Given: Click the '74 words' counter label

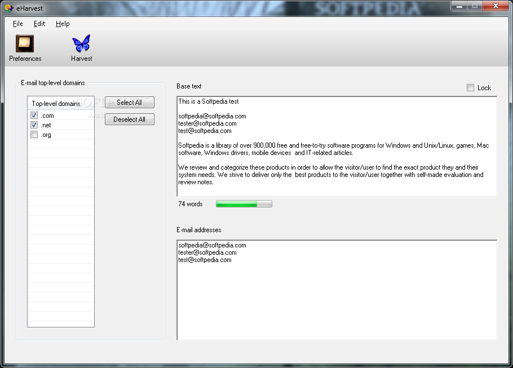Looking at the screenshot, I should point(191,204).
